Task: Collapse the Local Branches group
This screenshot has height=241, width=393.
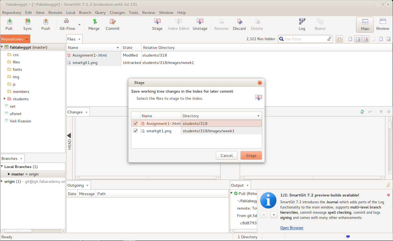Action: tap(2, 166)
